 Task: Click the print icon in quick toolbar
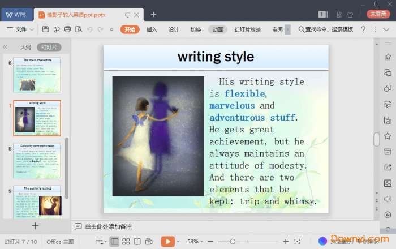click(x=68, y=29)
